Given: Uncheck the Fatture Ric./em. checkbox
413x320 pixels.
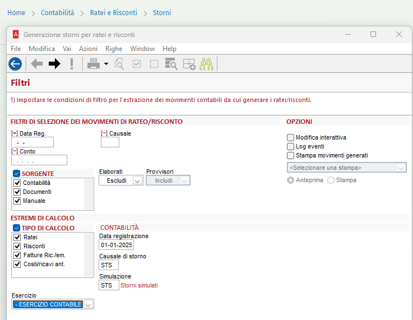Looking at the screenshot, I should tap(17, 255).
